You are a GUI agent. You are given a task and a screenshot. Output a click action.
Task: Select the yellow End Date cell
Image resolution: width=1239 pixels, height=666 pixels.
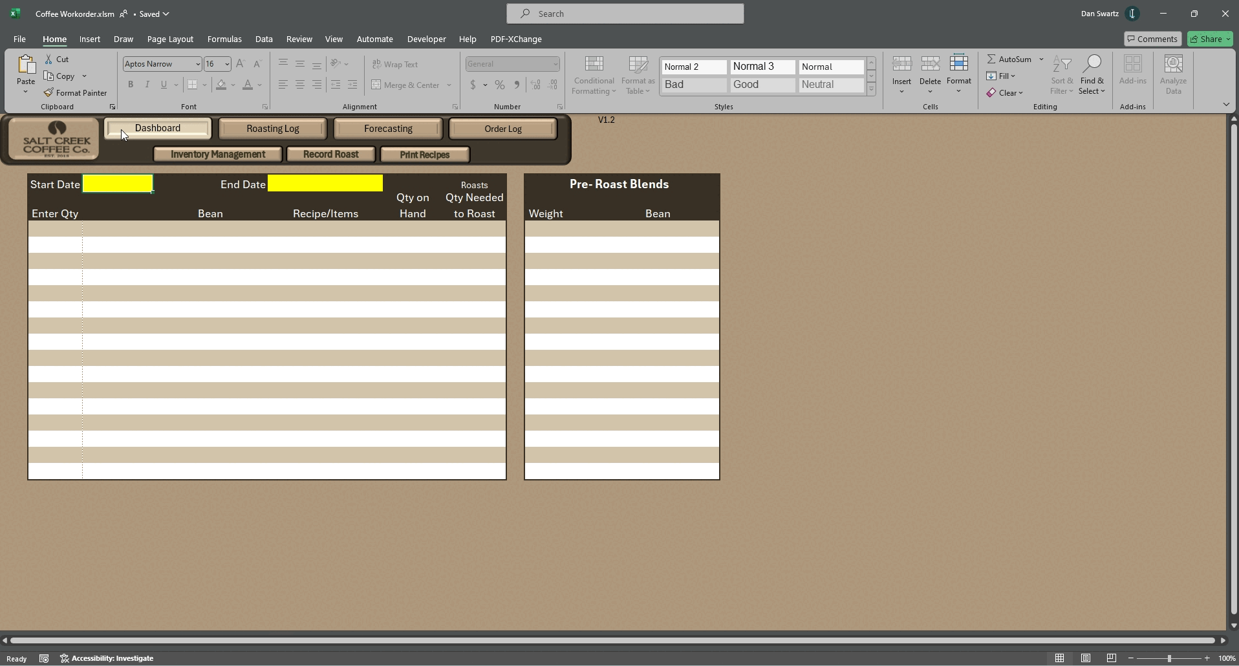325,184
